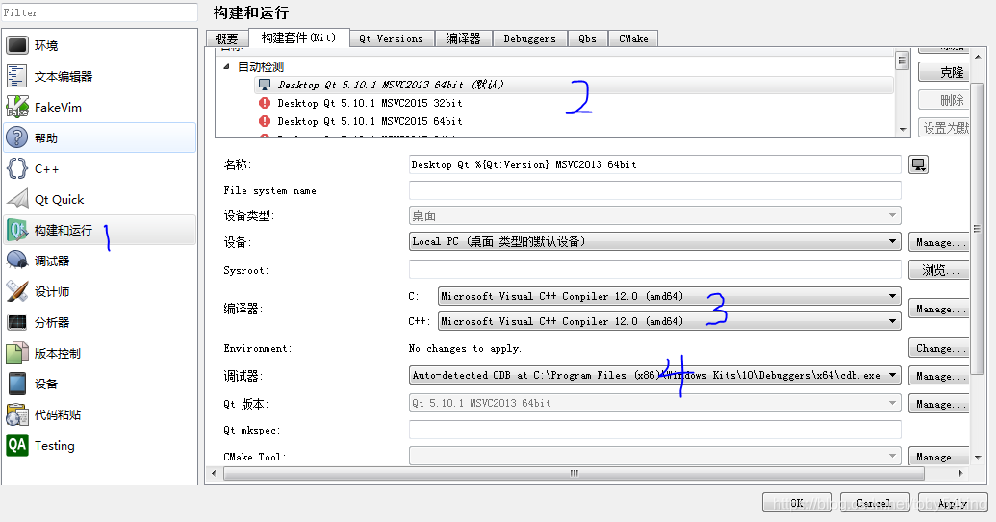Click the Qt mkspec field

click(655, 430)
